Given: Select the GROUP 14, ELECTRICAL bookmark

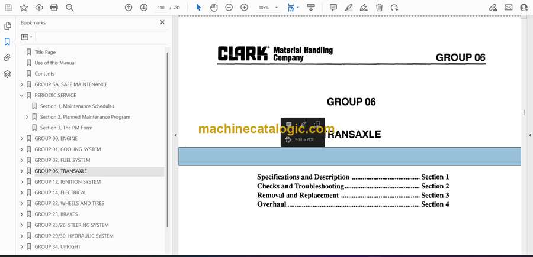Looking at the screenshot, I should (x=60, y=193).
